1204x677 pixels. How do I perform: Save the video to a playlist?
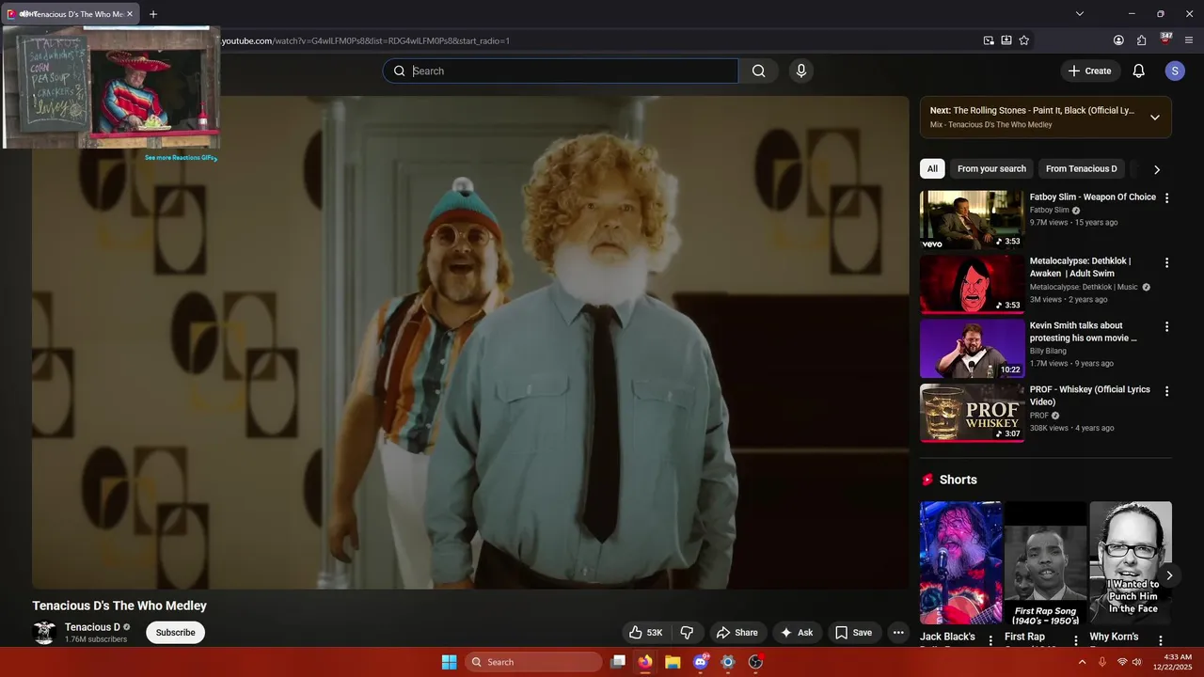(854, 633)
